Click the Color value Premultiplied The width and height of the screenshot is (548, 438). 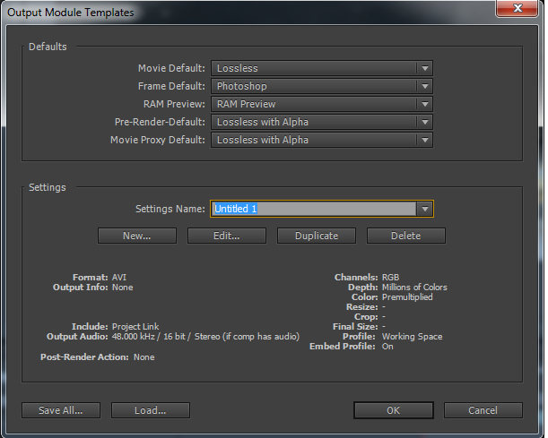pos(407,297)
